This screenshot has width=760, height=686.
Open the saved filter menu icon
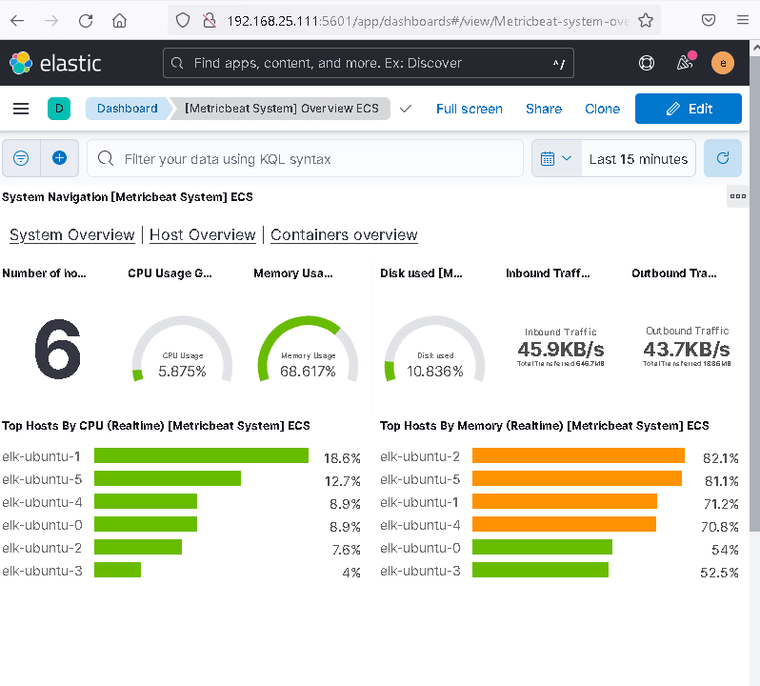21,158
